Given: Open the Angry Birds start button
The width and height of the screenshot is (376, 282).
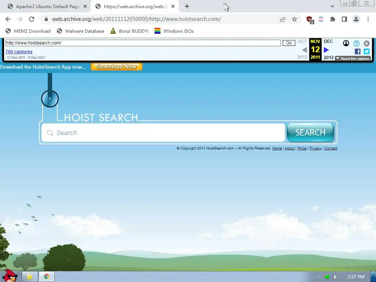Looking at the screenshot, I should (10, 275).
